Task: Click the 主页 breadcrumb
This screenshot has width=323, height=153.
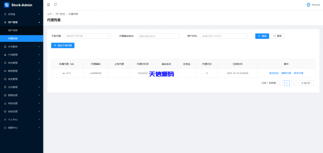Action: tap(50, 14)
